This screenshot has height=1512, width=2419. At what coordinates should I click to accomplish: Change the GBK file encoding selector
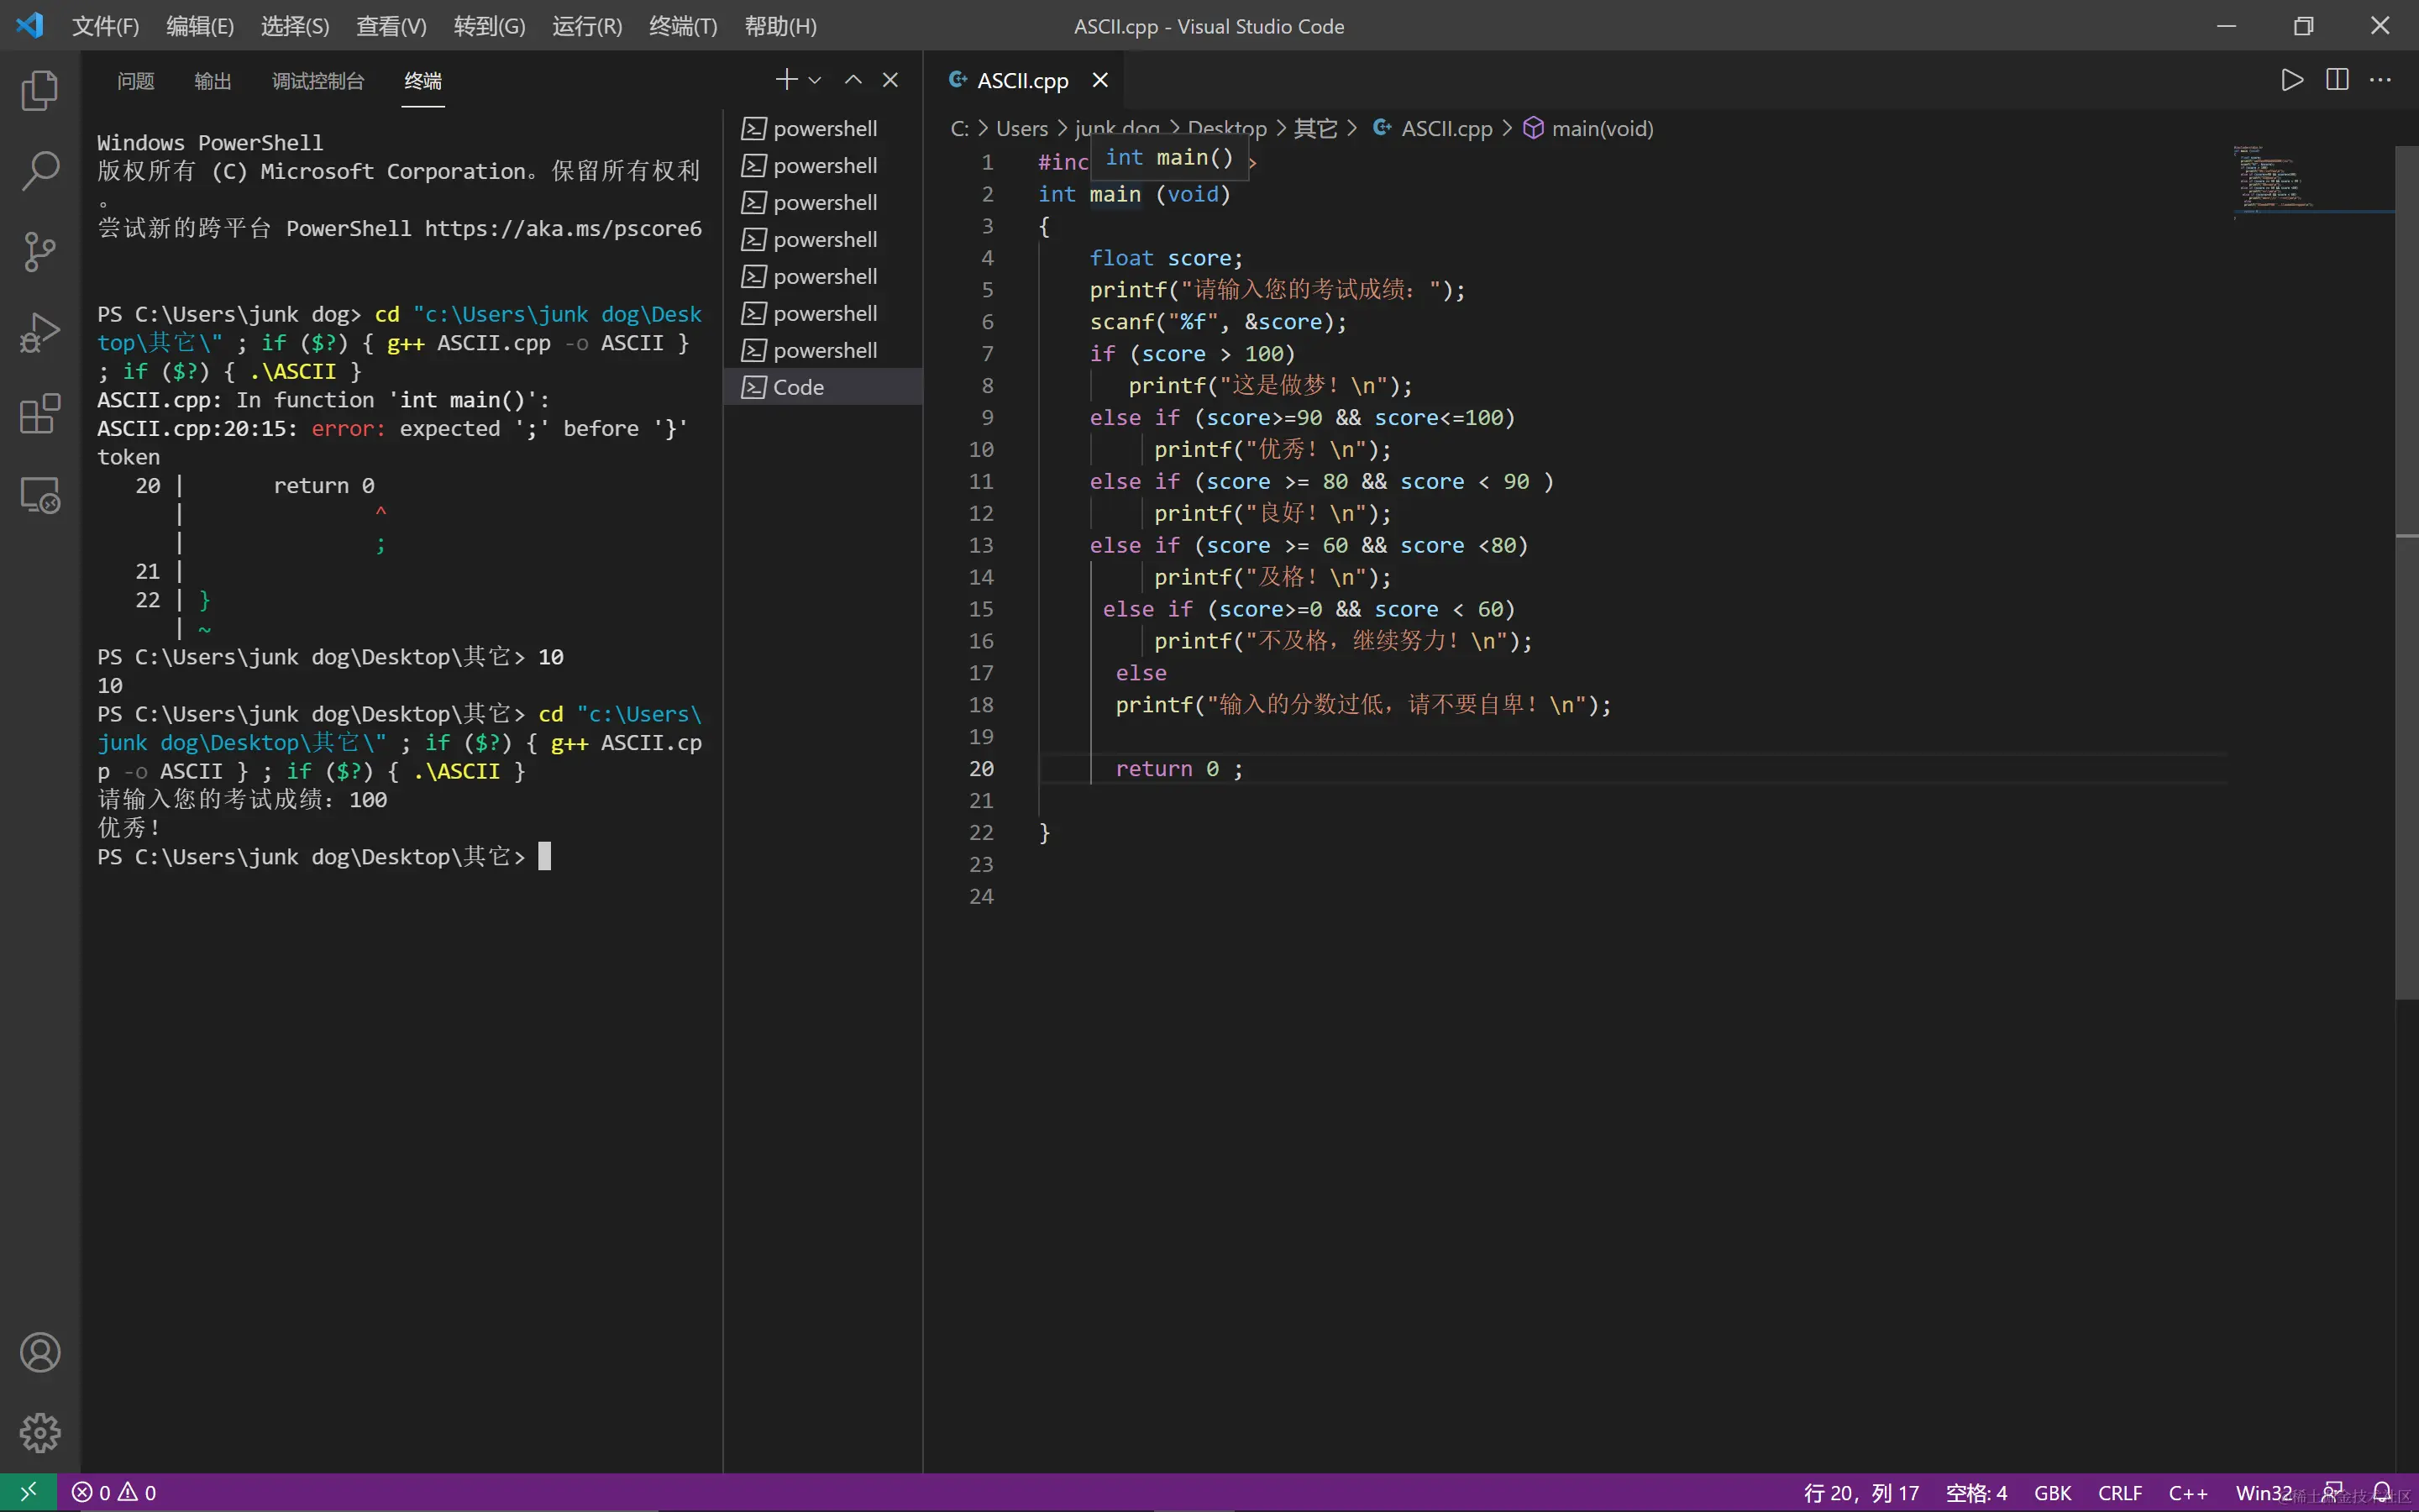coord(2052,1492)
